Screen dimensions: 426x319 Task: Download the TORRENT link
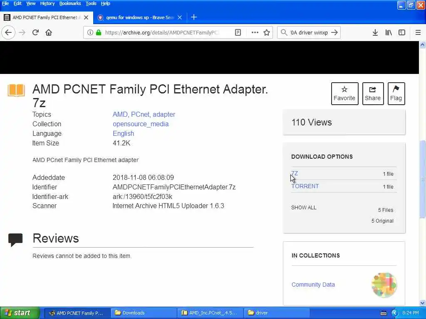point(305,186)
